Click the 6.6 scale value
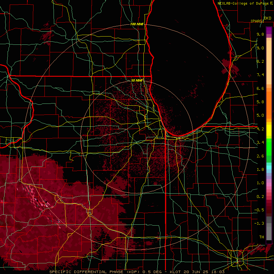Screen dimensions: 274x274 [x=260, y=88]
